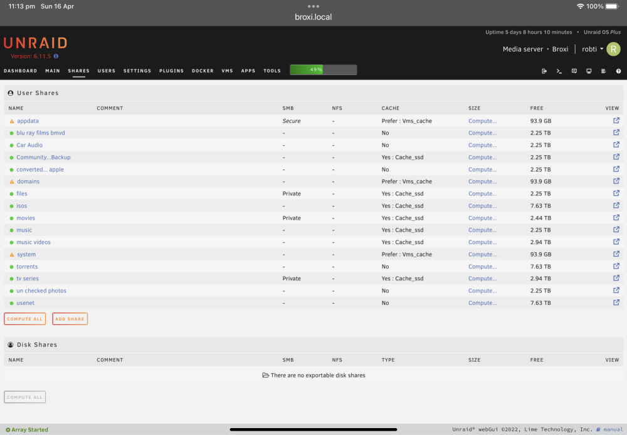627x435 pixels.
Task: Click the warning triangle beside system share
Action: pyautogui.click(x=11, y=255)
